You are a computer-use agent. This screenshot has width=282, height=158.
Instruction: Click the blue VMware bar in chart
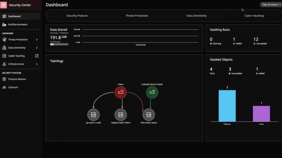[x=227, y=106]
